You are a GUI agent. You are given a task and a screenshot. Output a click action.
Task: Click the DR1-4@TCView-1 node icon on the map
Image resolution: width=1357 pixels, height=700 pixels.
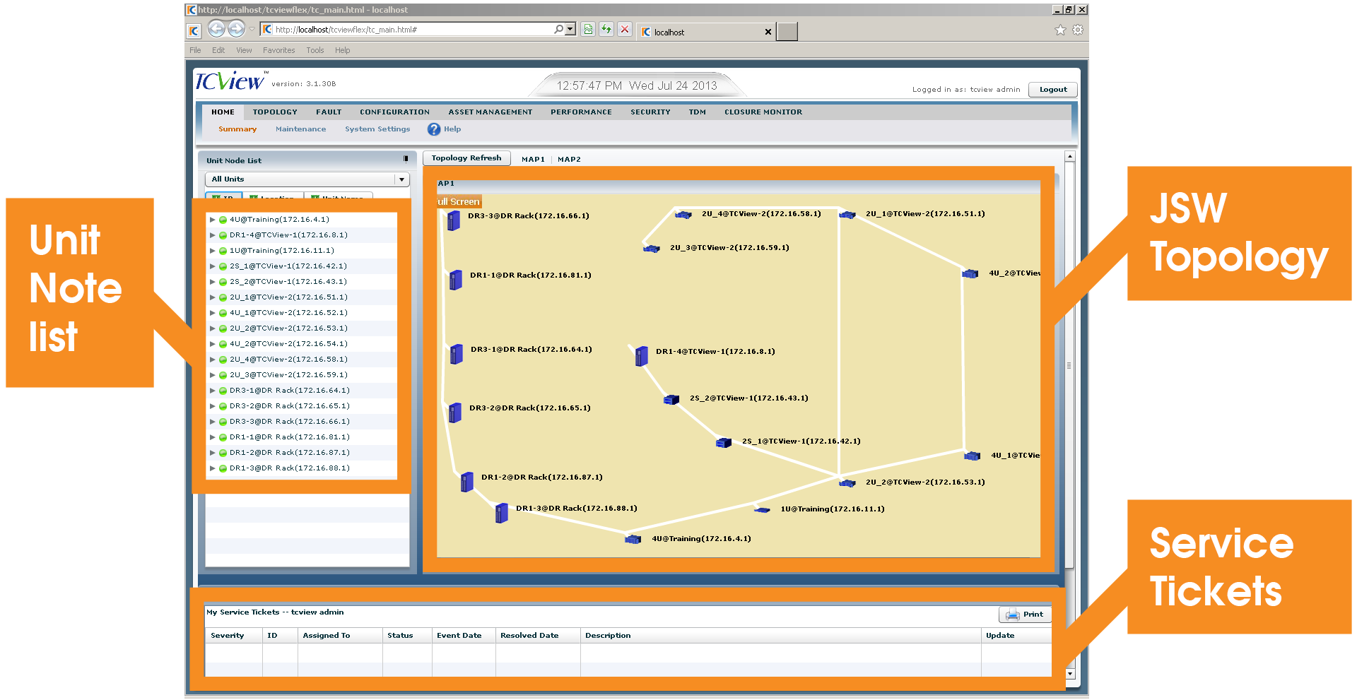point(642,356)
